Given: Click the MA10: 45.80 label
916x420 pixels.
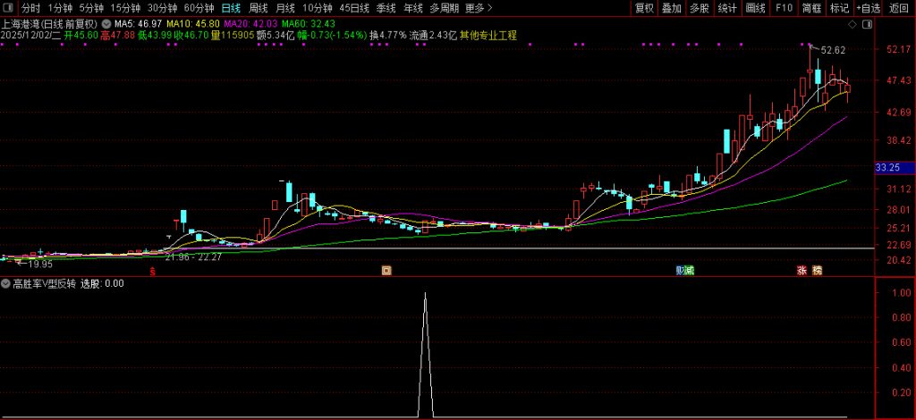Looking at the screenshot, I should tap(193, 24).
